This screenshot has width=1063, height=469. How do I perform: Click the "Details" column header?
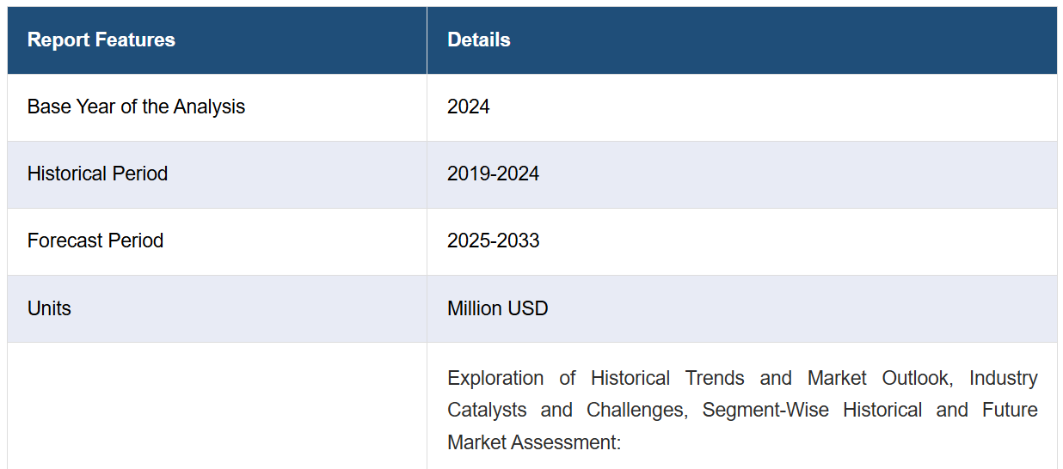(x=478, y=40)
